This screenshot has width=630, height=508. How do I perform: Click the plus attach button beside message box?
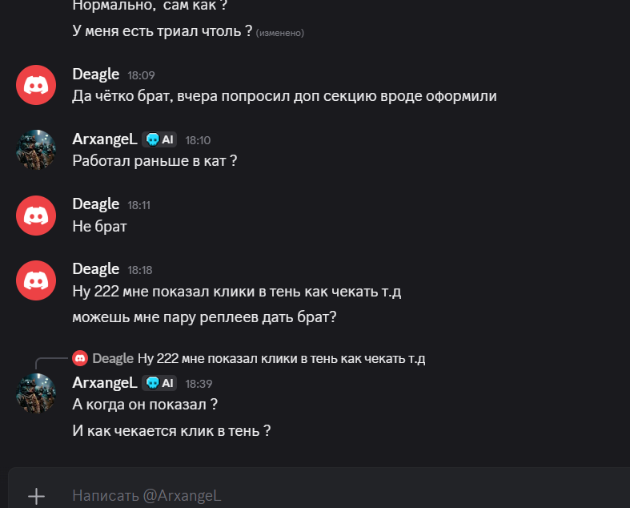click(36, 496)
